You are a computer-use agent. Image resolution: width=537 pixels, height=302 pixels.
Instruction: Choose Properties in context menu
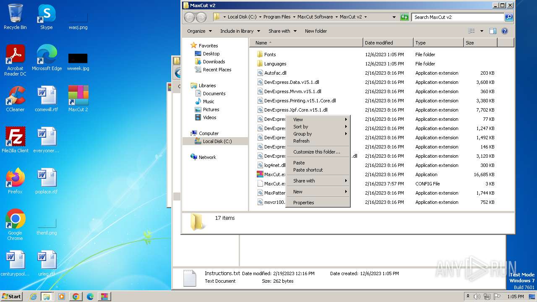[x=318, y=203]
